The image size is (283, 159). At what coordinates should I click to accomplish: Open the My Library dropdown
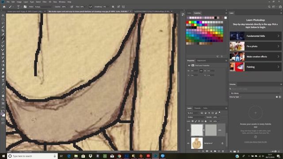pyautogui.click(x=256, y=93)
